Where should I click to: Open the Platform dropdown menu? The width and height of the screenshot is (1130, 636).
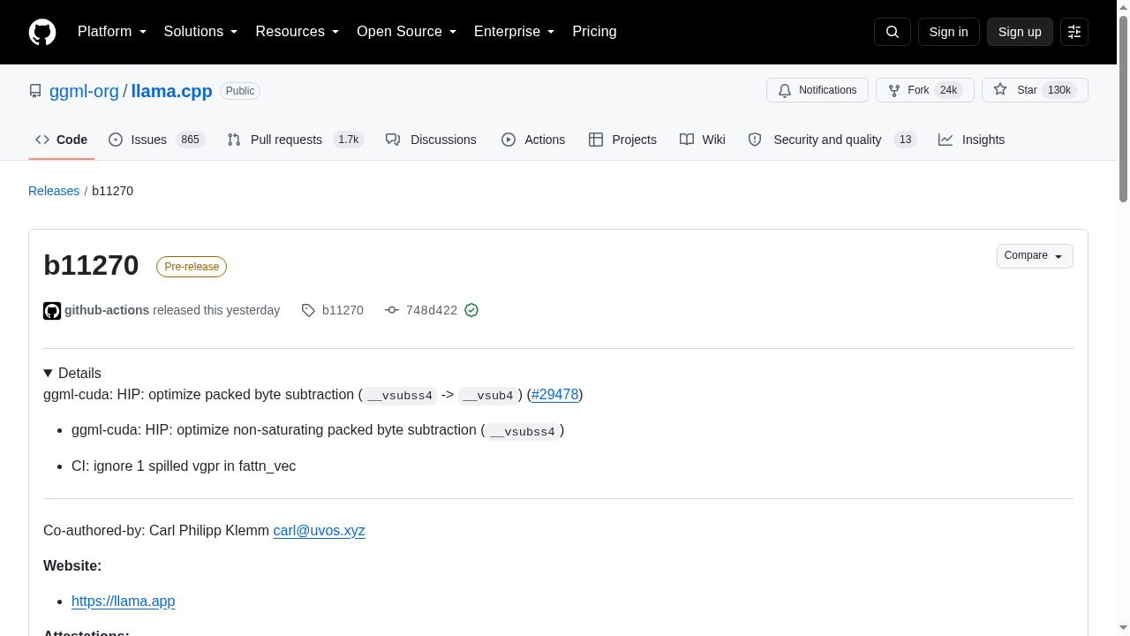coord(112,32)
